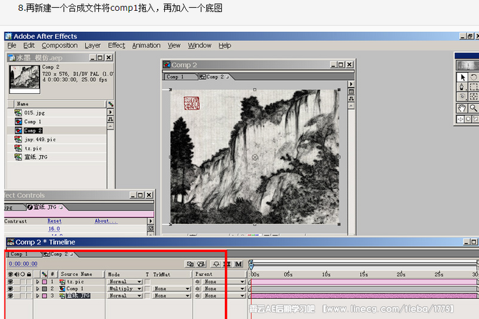Click Comp 1 layer parent pick whip
Screen dimensions: 479x319
[x=197, y=288]
